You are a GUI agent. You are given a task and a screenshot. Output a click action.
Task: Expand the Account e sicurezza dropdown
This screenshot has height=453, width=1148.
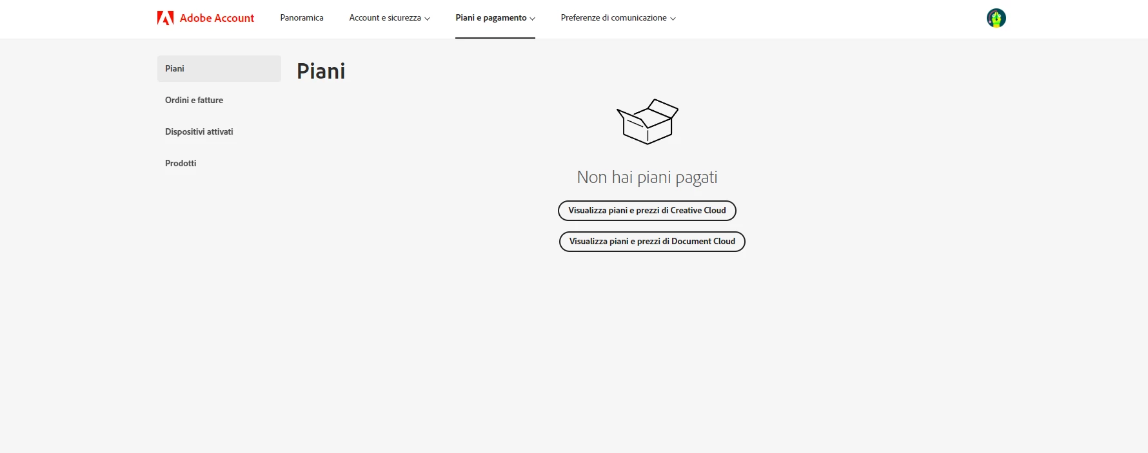[x=390, y=18]
